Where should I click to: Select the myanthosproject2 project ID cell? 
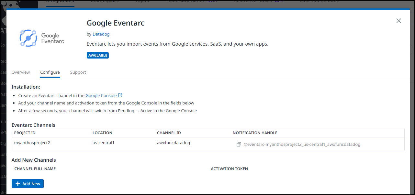(32, 143)
